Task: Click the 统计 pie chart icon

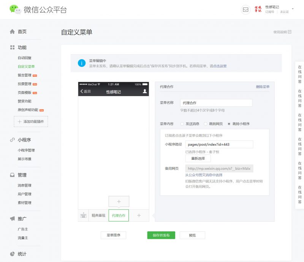Action: click(12, 254)
